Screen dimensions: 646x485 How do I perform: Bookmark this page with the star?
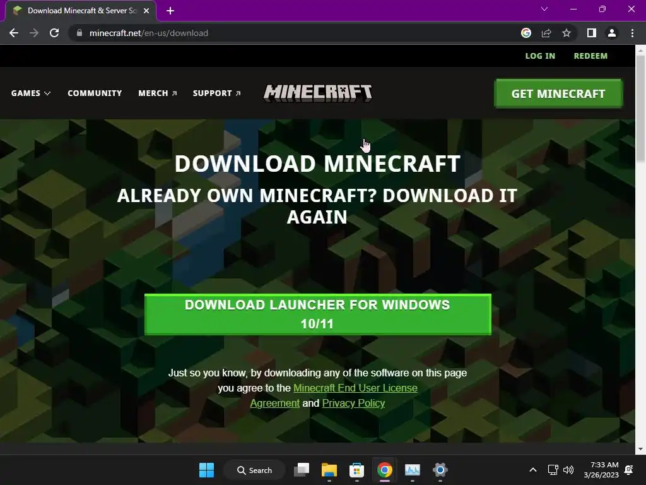pyautogui.click(x=567, y=33)
